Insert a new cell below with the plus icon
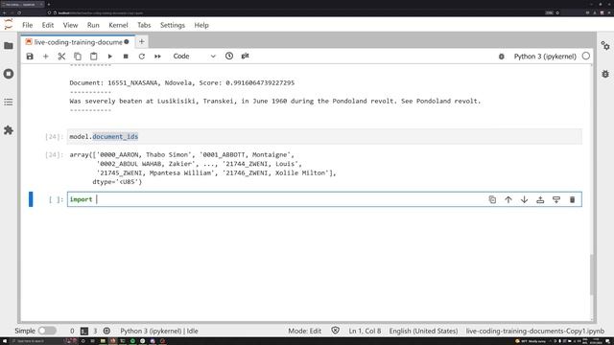This screenshot has height=345, width=614. (x=45, y=57)
